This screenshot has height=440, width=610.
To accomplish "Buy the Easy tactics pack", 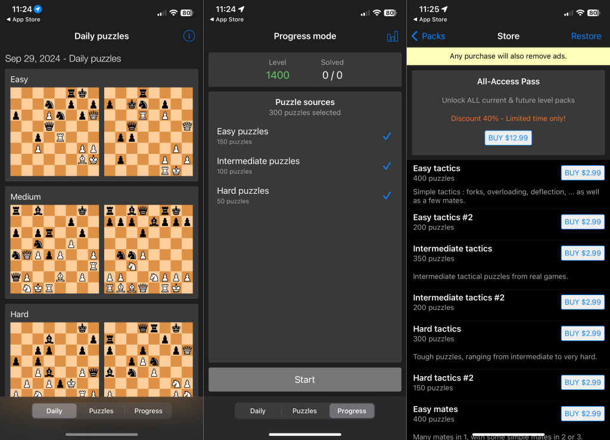I will 583,172.
